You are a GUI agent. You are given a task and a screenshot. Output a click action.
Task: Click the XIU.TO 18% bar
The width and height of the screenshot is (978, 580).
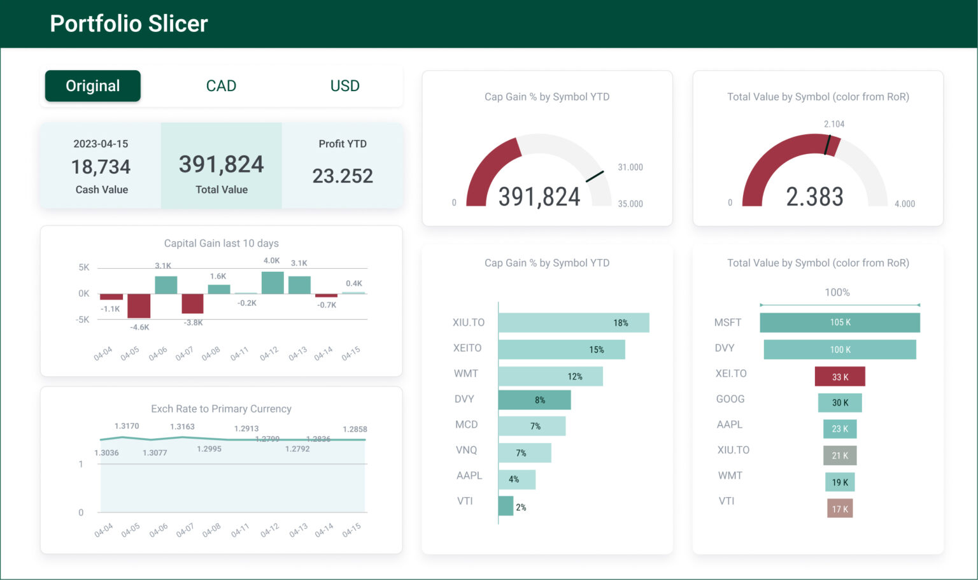click(x=572, y=322)
